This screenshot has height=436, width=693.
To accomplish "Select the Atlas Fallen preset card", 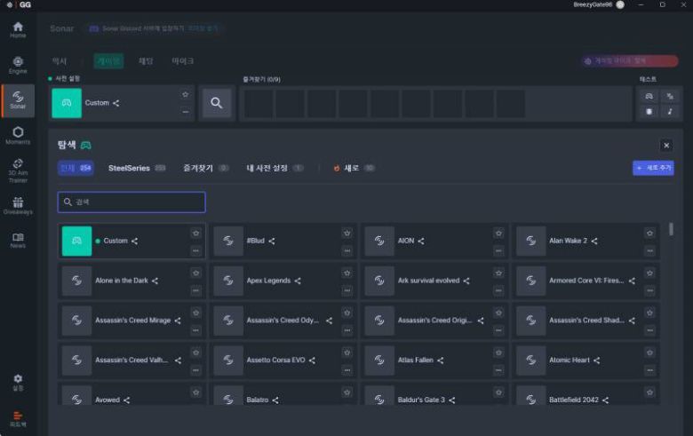I will tap(418, 361).
